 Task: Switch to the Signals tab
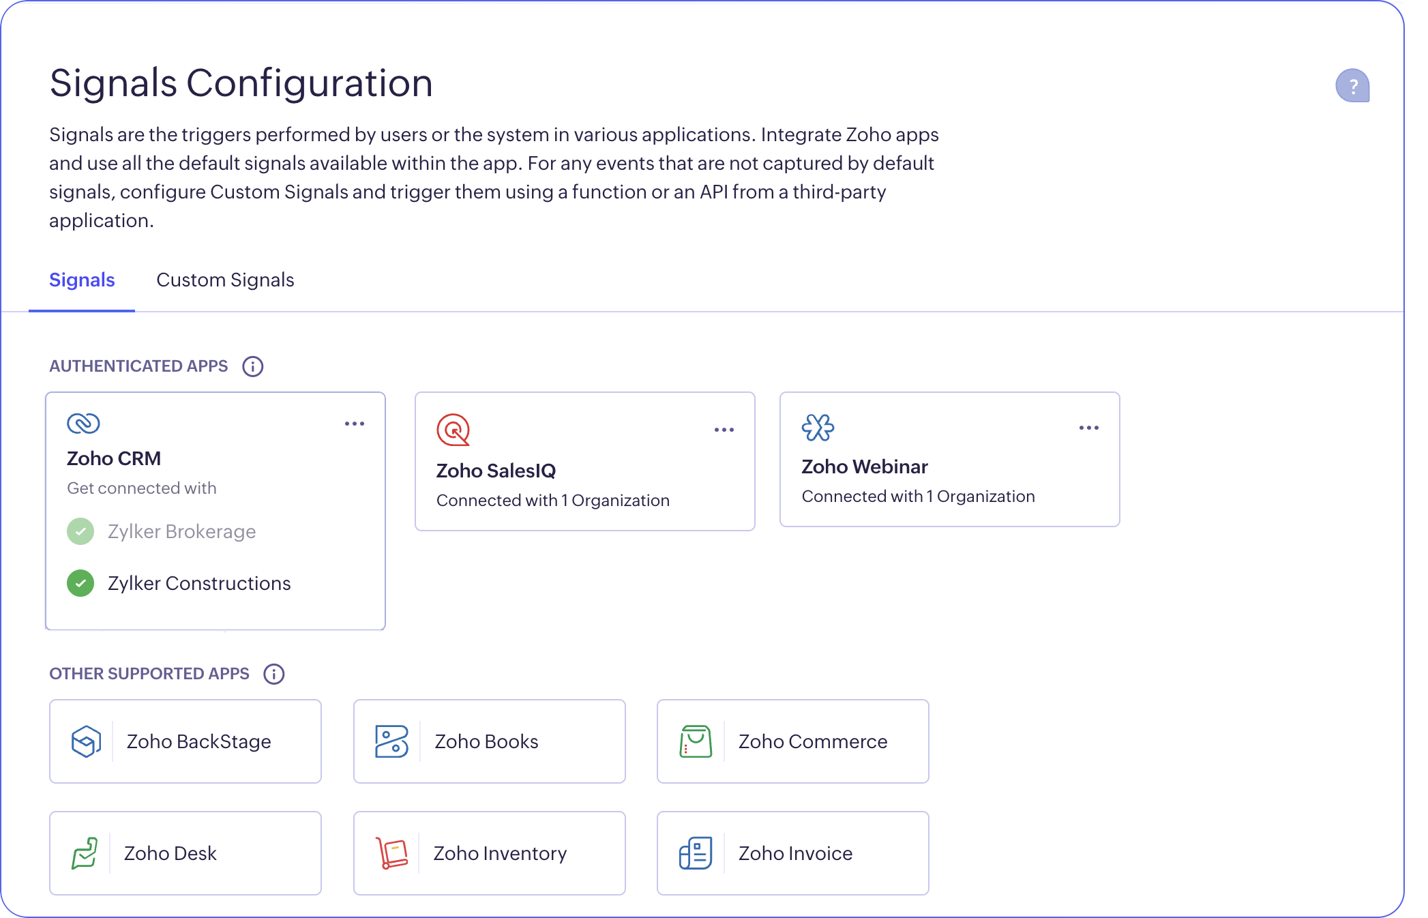[82, 280]
